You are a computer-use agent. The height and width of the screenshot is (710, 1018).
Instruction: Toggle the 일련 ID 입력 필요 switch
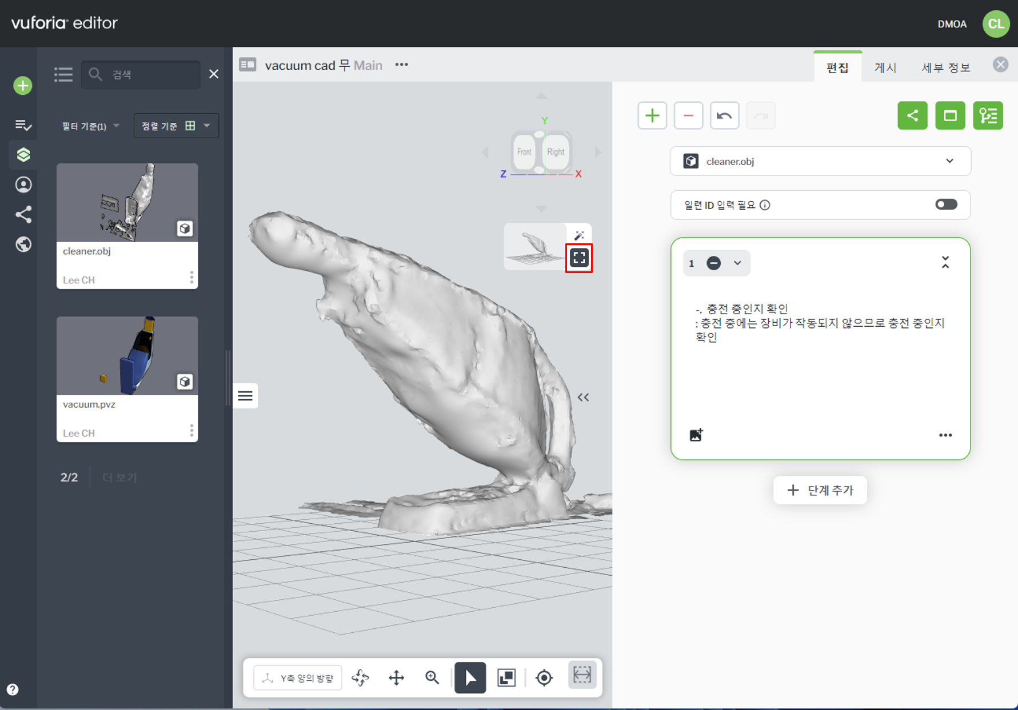945,204
